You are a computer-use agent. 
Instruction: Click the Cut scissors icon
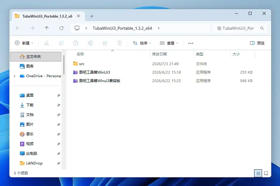[47, 43]
